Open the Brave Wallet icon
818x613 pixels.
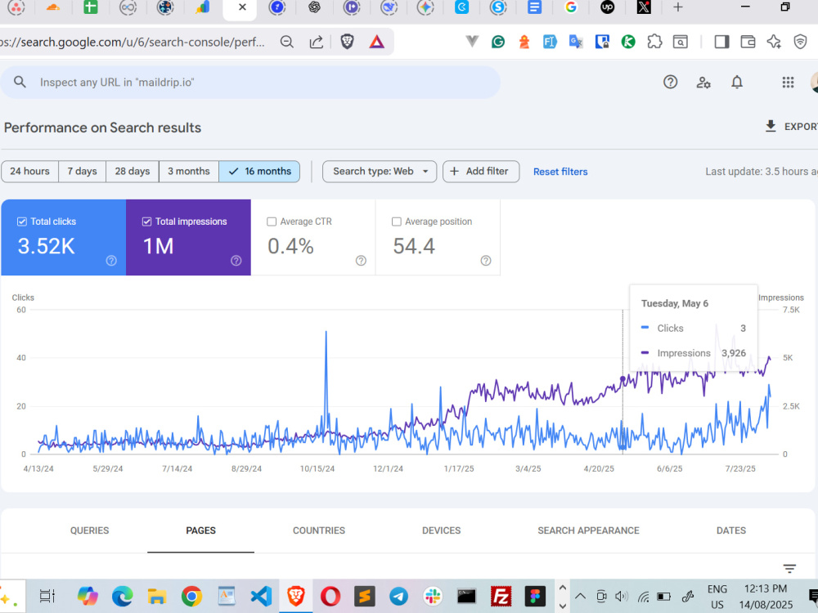click(748, 42)
